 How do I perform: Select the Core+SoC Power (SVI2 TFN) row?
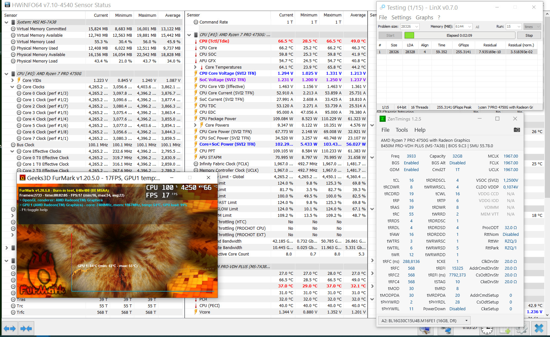276,144
